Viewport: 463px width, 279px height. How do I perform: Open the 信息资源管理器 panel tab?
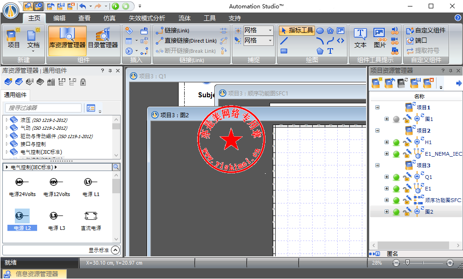click(x=34, y=274)
